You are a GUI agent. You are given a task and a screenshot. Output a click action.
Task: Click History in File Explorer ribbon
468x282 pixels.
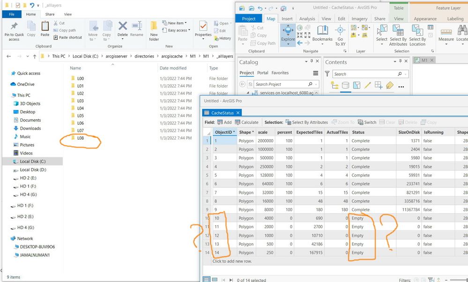pyautogui.click(x=223, y=38)
